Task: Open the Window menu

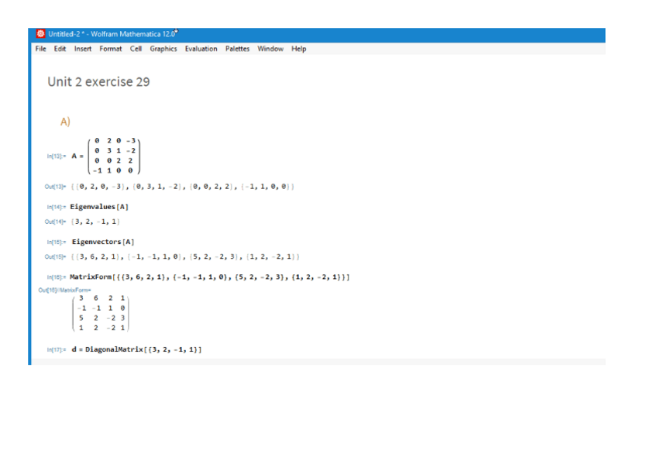Action: [x=270, y=49]
